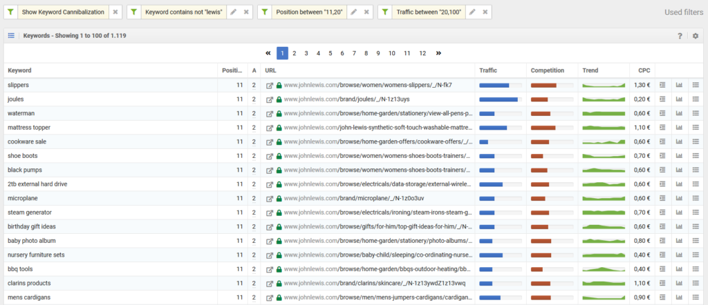Click the trend sparkline for cookware sale
Viewport: 708px width, 305px height.
[x=604, y=141]
